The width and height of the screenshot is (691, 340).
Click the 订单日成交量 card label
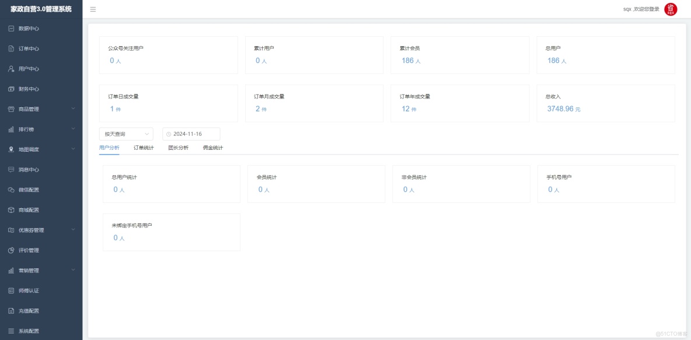click(x=123, y=96)
